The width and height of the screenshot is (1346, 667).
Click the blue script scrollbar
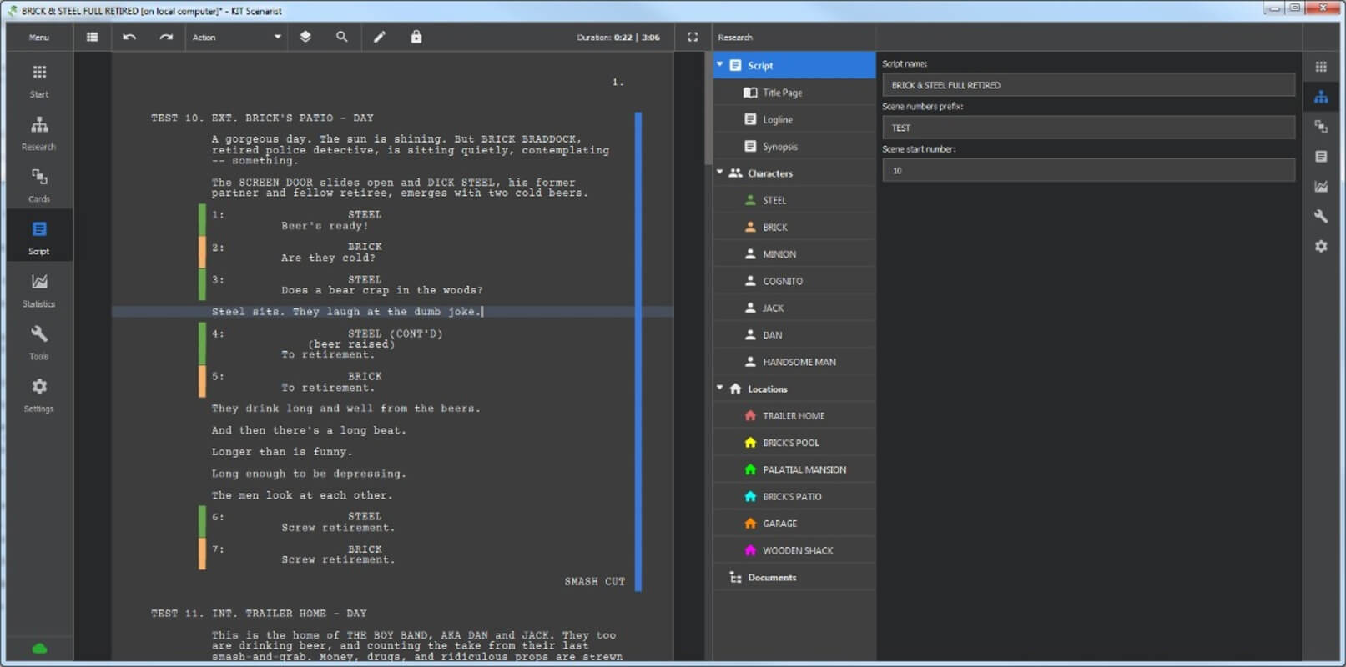(x=638, y=350)
